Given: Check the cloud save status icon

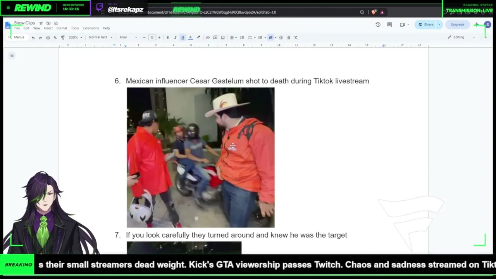Looking at the screenshot, I should pos(56,23).
